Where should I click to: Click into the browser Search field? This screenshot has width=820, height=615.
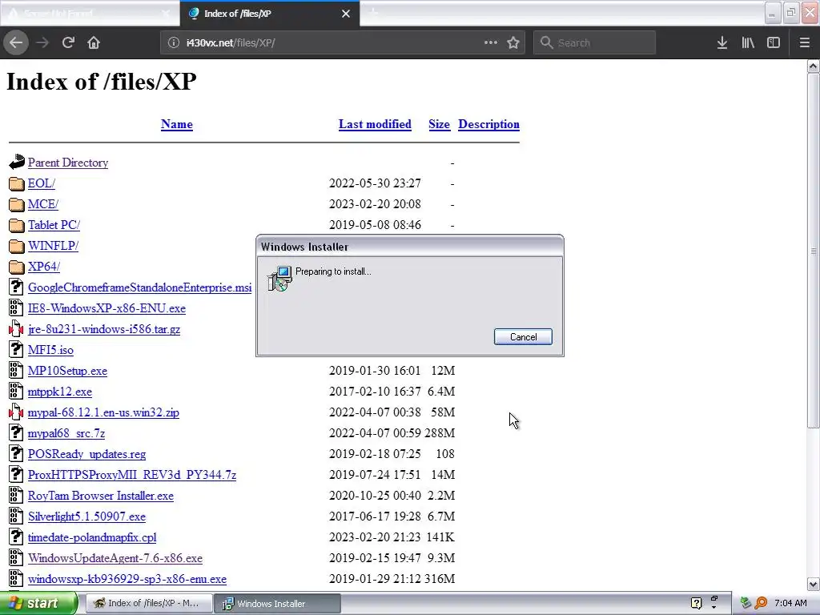[595, 42]
